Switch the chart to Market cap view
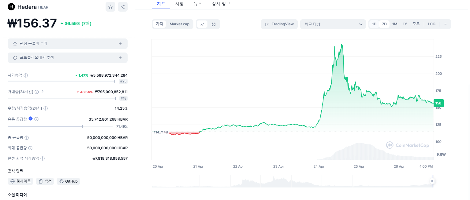Screen dimensions: 470x200 (180, 24)
